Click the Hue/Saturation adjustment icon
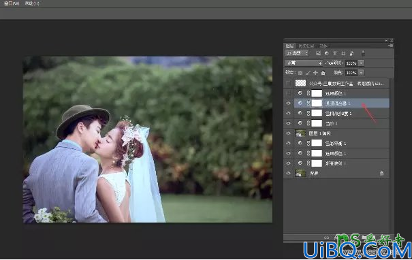412x260 pixels. pyautogui.click(x=300, y=113)
